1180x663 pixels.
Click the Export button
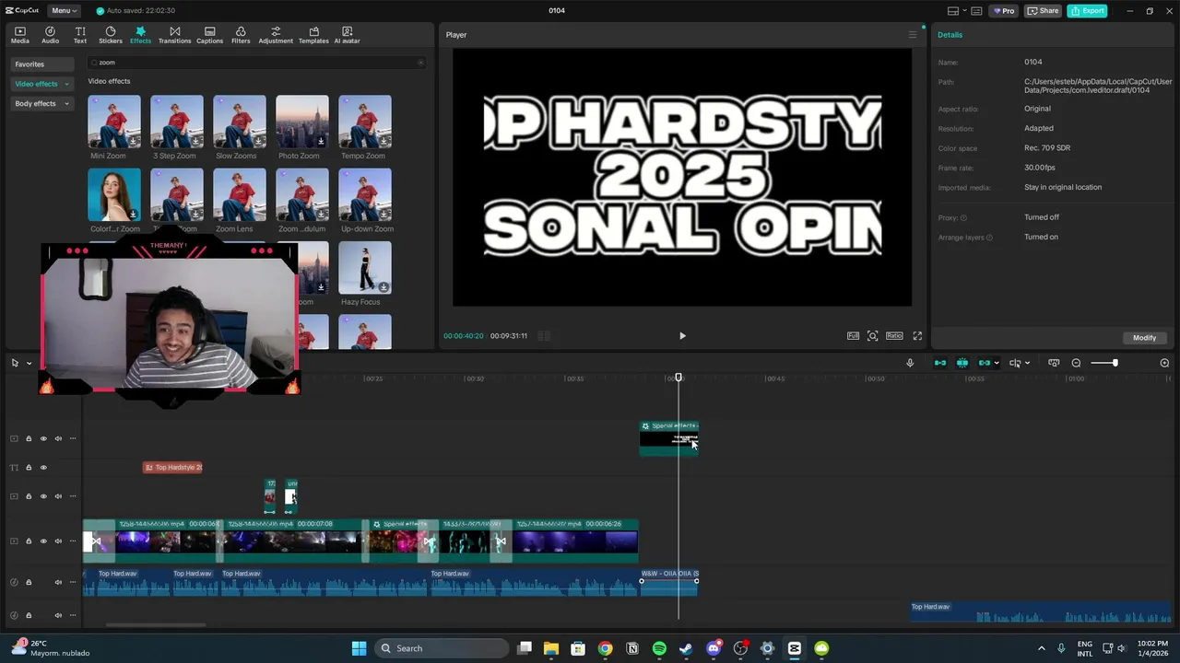pos(1088,11)
